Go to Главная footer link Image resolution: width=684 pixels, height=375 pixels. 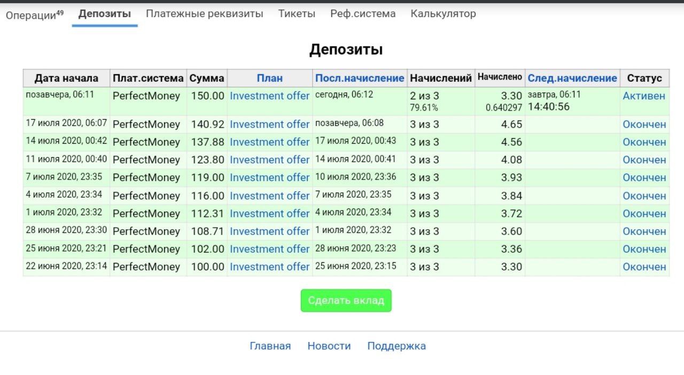click(x=270, y=346)
